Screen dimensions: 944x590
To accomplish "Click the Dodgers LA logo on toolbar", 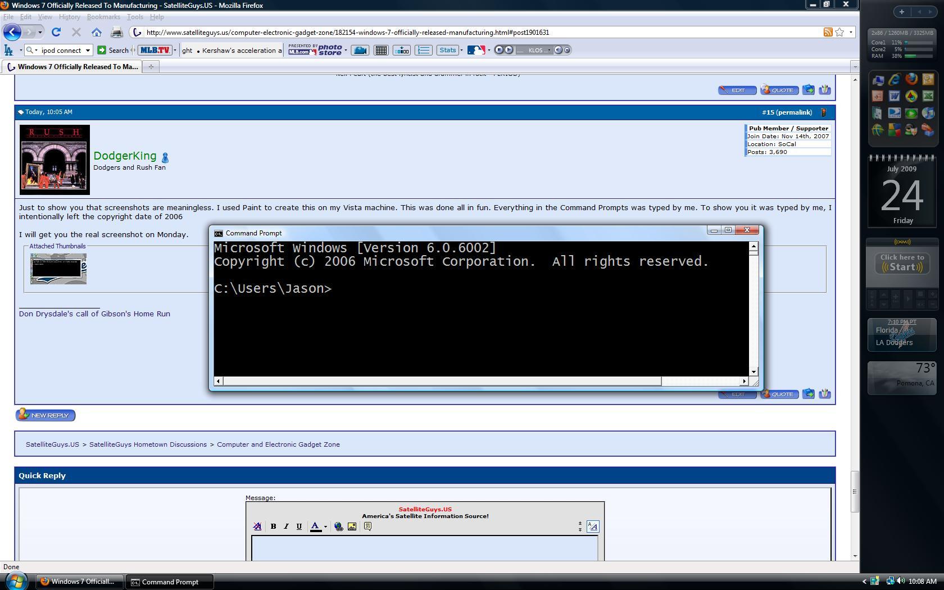I will (8, 50).
